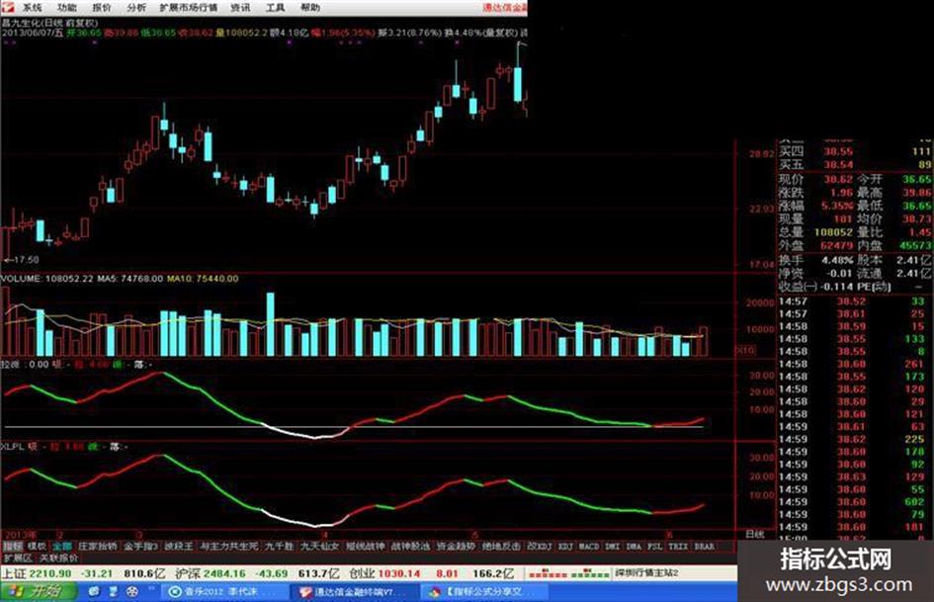934x602 pixels.
Task: Open the 工具 menu
Action: (275, 7)
